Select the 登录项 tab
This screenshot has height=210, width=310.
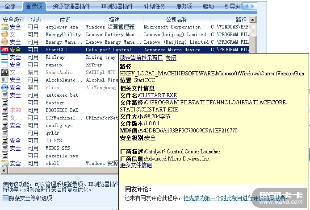coord(34,6)
